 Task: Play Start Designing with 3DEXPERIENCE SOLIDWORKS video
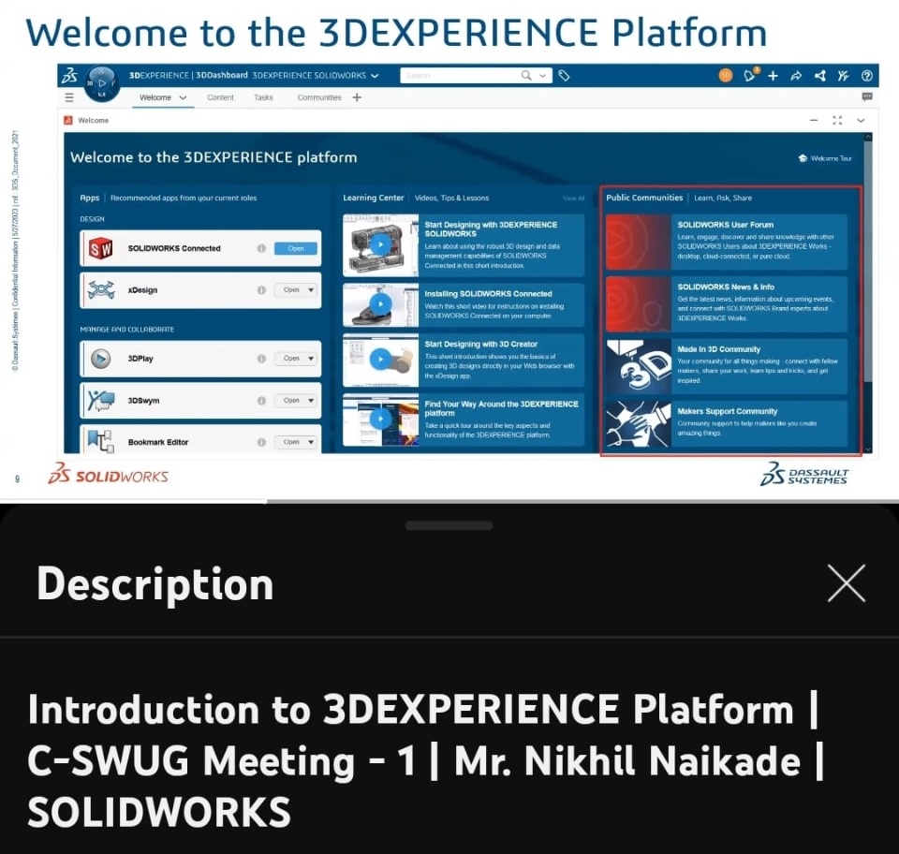click(381, 244)
